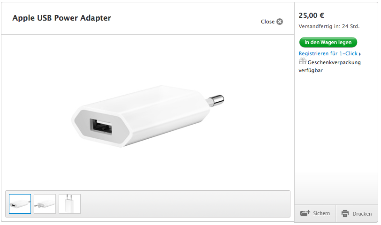This screenshot has height=225, width=381.
Task: Click the 'Sichern' label
Action: tap(321, 213)
